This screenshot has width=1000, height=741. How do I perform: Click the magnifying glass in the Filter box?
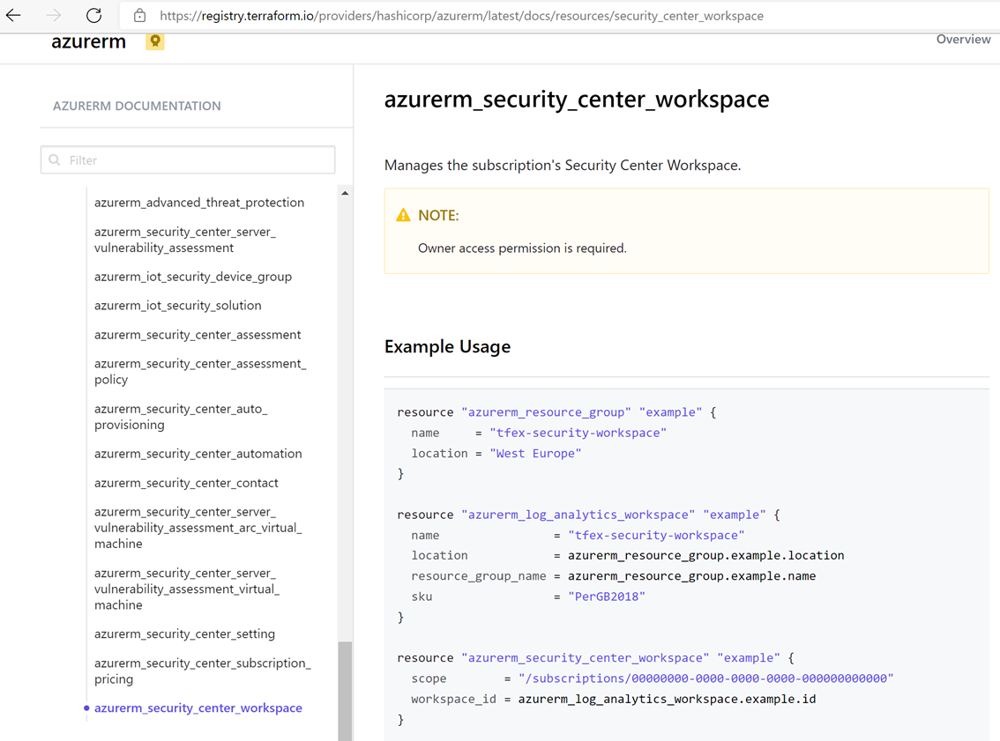pyautogui.click(x=56, y=159)
